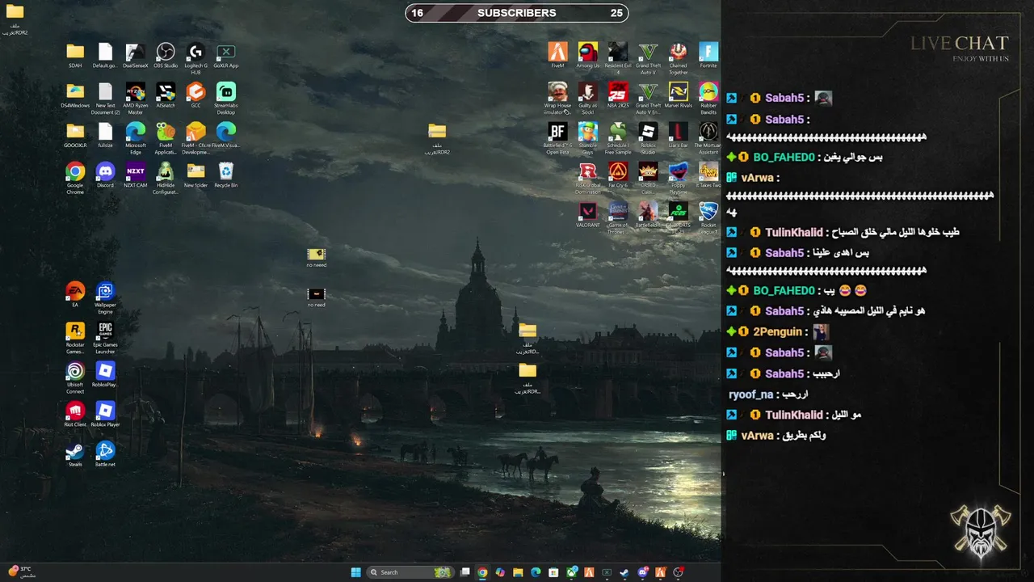Viewport: 1034px width, 582px height.
Task: Click the Sabah5 username in top chat message
Action: (784, 98)
